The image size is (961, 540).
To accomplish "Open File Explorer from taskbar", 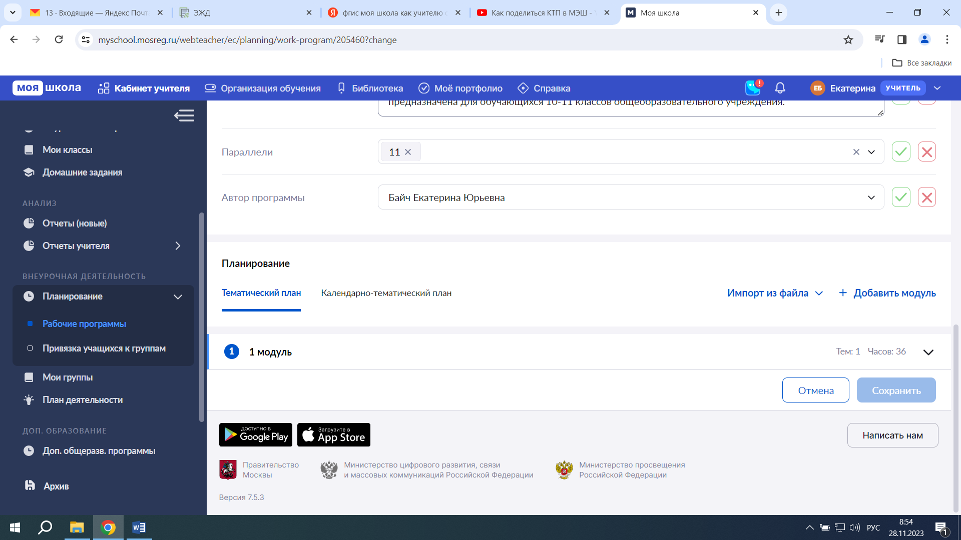I will coord(77,527).
